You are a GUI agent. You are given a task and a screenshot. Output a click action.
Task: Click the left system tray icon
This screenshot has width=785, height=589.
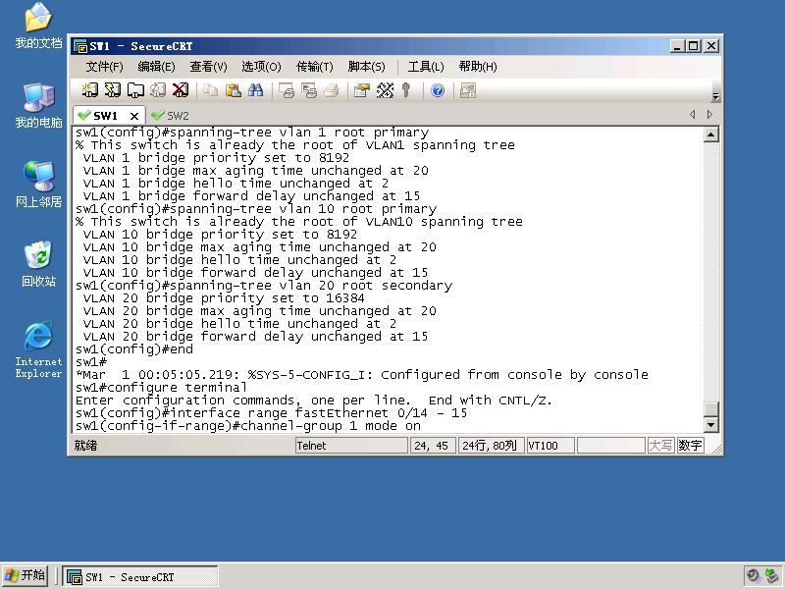[x=753, y=576]
